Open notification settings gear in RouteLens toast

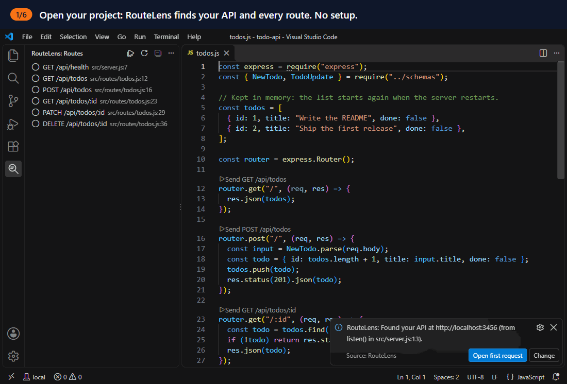(x=540, y=327)
